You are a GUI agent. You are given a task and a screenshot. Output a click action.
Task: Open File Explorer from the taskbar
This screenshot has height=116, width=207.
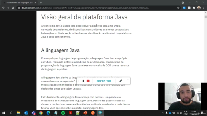pyautogui.click(x=18, y=113)
